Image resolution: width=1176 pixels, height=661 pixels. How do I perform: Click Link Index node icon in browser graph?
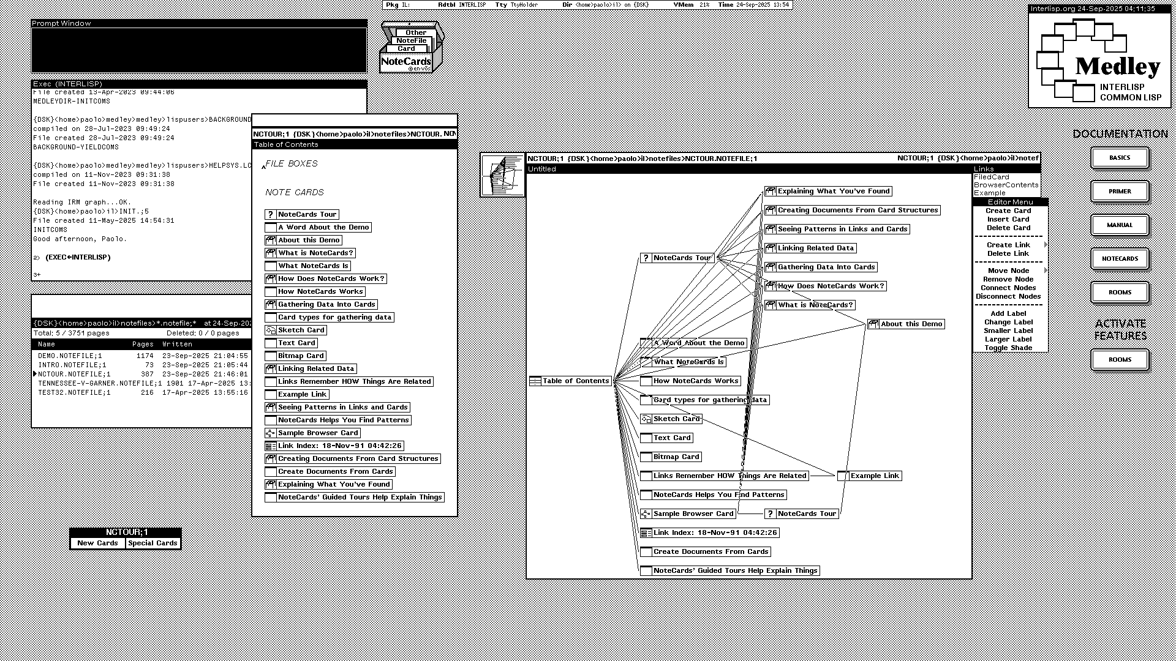[x=646, y=532]
